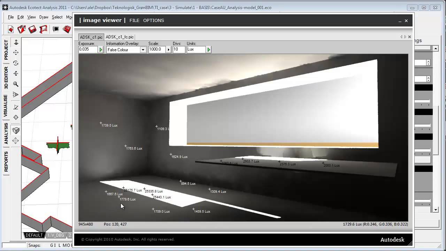Open the image viewer FILE menu

pyautogui.click(x=134, y=20)
